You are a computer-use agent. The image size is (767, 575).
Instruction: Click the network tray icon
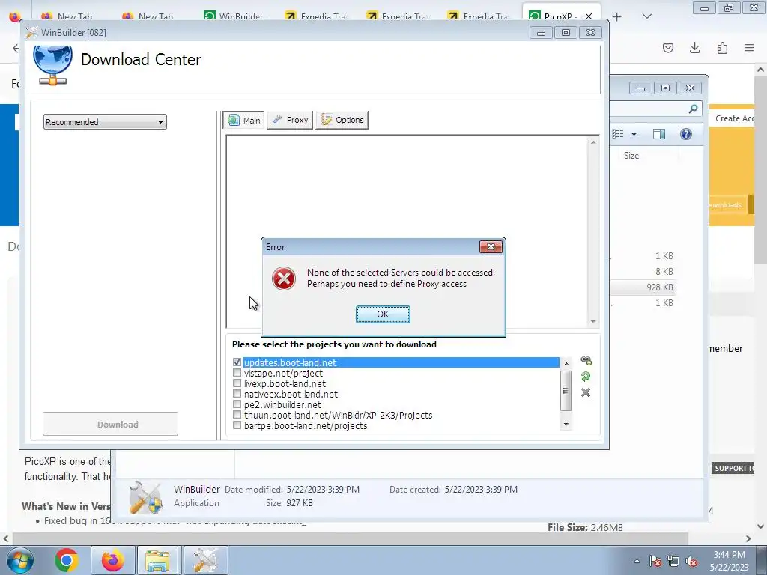[x=673, y=561]
